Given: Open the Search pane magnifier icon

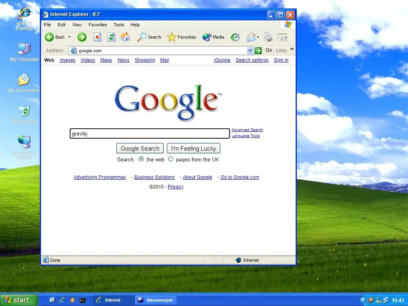Looking at the screenshot, I should (x=141, y=37).
